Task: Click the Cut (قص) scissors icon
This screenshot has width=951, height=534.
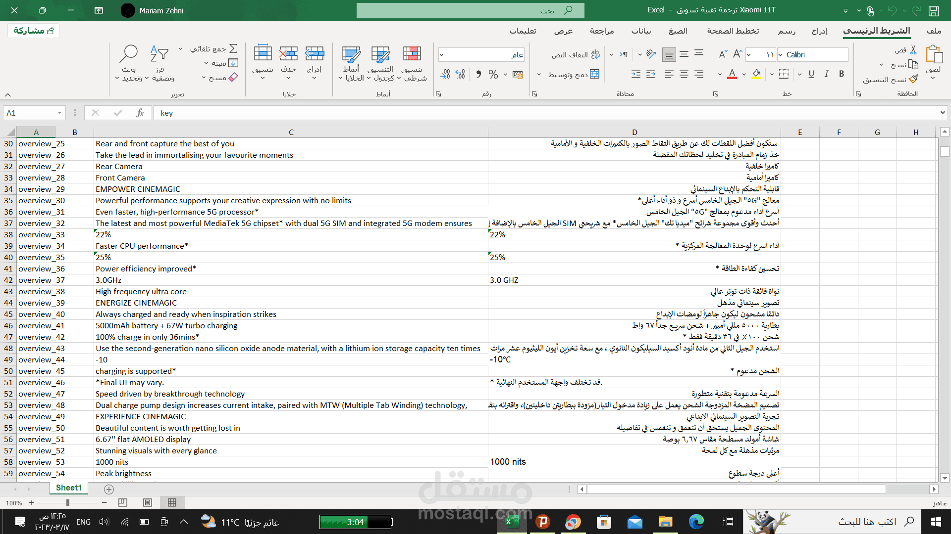Action: click(913, 50)
